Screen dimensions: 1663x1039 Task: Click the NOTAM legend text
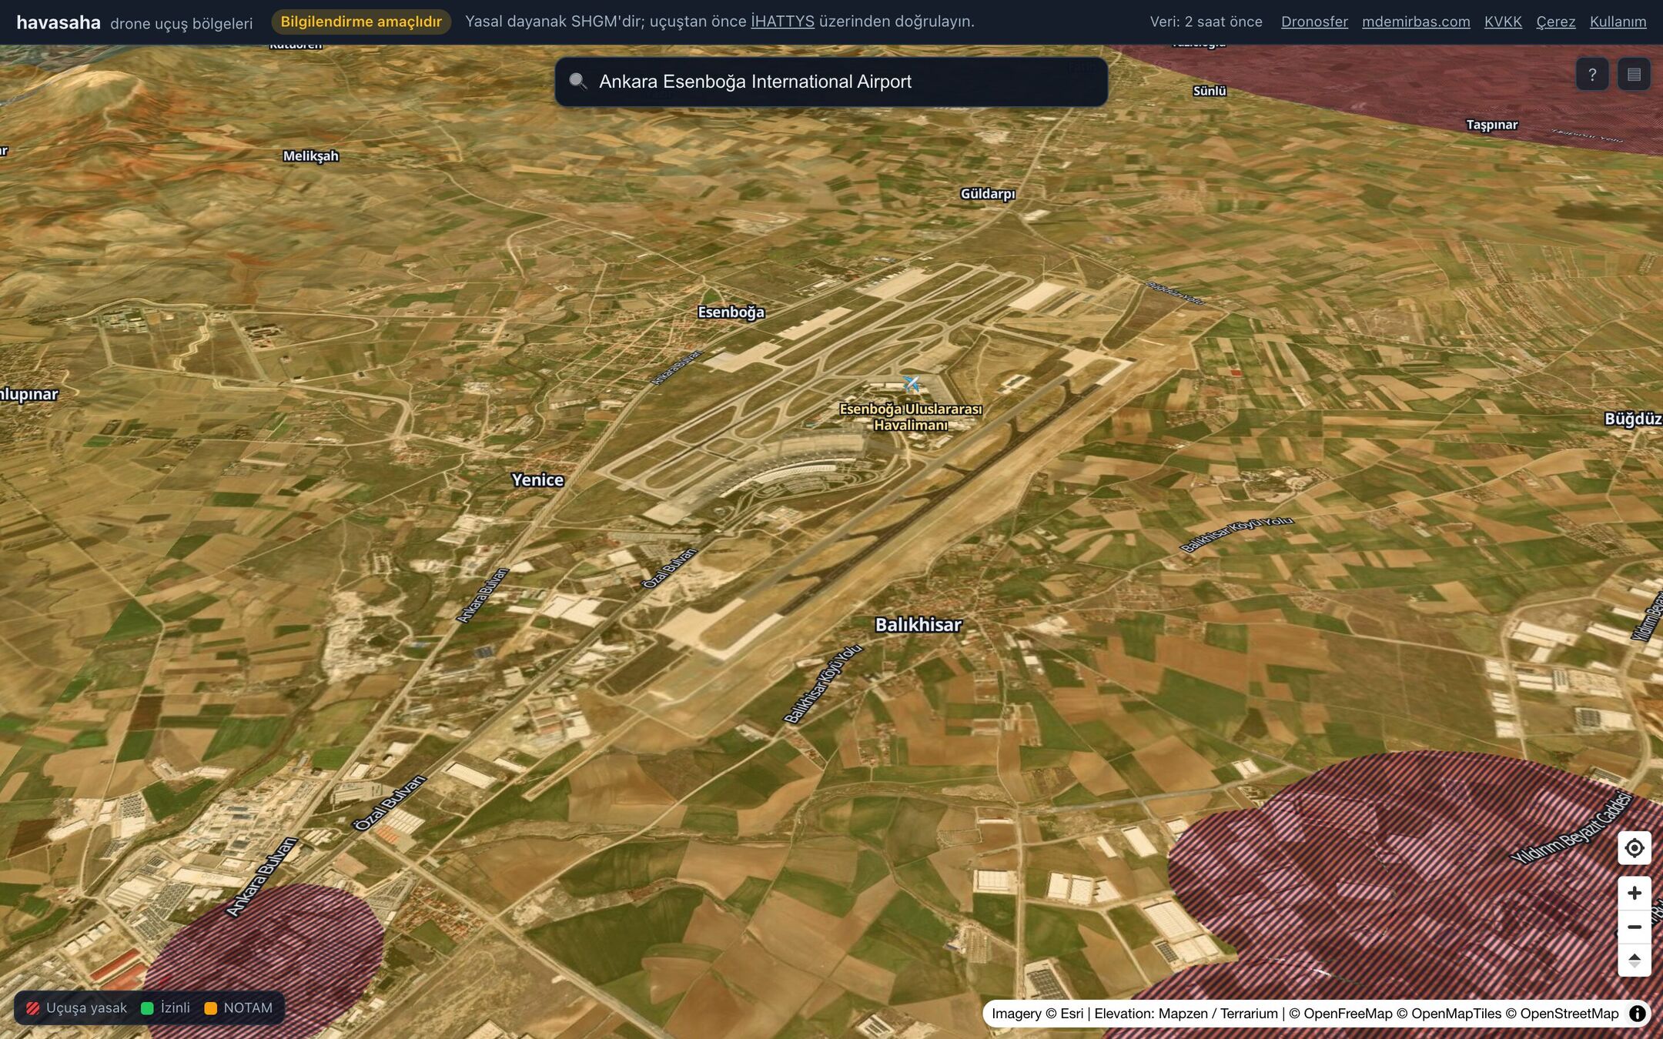(x=248, y=1008)
